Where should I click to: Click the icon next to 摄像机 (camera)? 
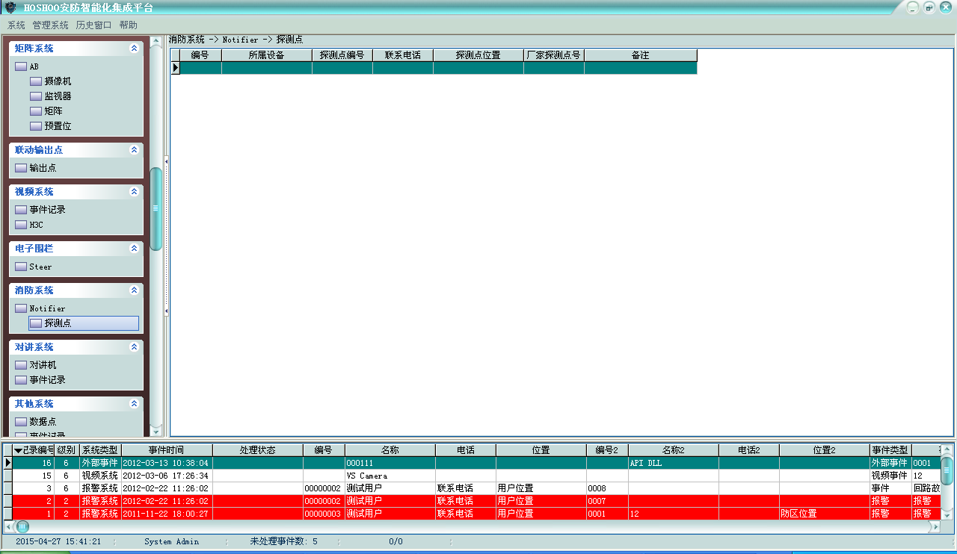(x=36, y=81)
